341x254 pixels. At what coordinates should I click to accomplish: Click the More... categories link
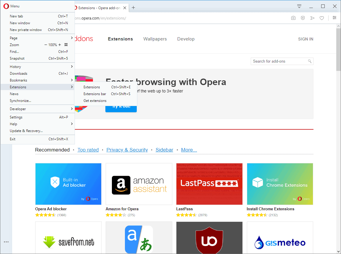[x=189, y=150]
